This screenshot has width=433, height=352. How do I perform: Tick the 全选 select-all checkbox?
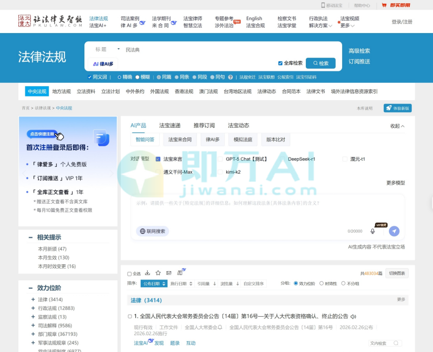coord(129,274)
